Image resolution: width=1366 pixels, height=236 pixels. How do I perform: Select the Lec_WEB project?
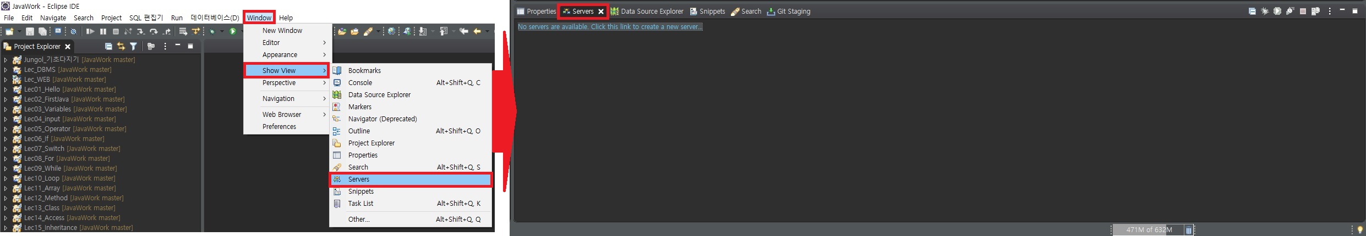pos(65,80)
